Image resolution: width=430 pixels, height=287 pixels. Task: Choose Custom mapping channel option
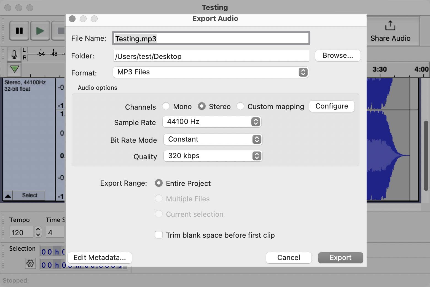pyautogui.click(x=240, y=106)
